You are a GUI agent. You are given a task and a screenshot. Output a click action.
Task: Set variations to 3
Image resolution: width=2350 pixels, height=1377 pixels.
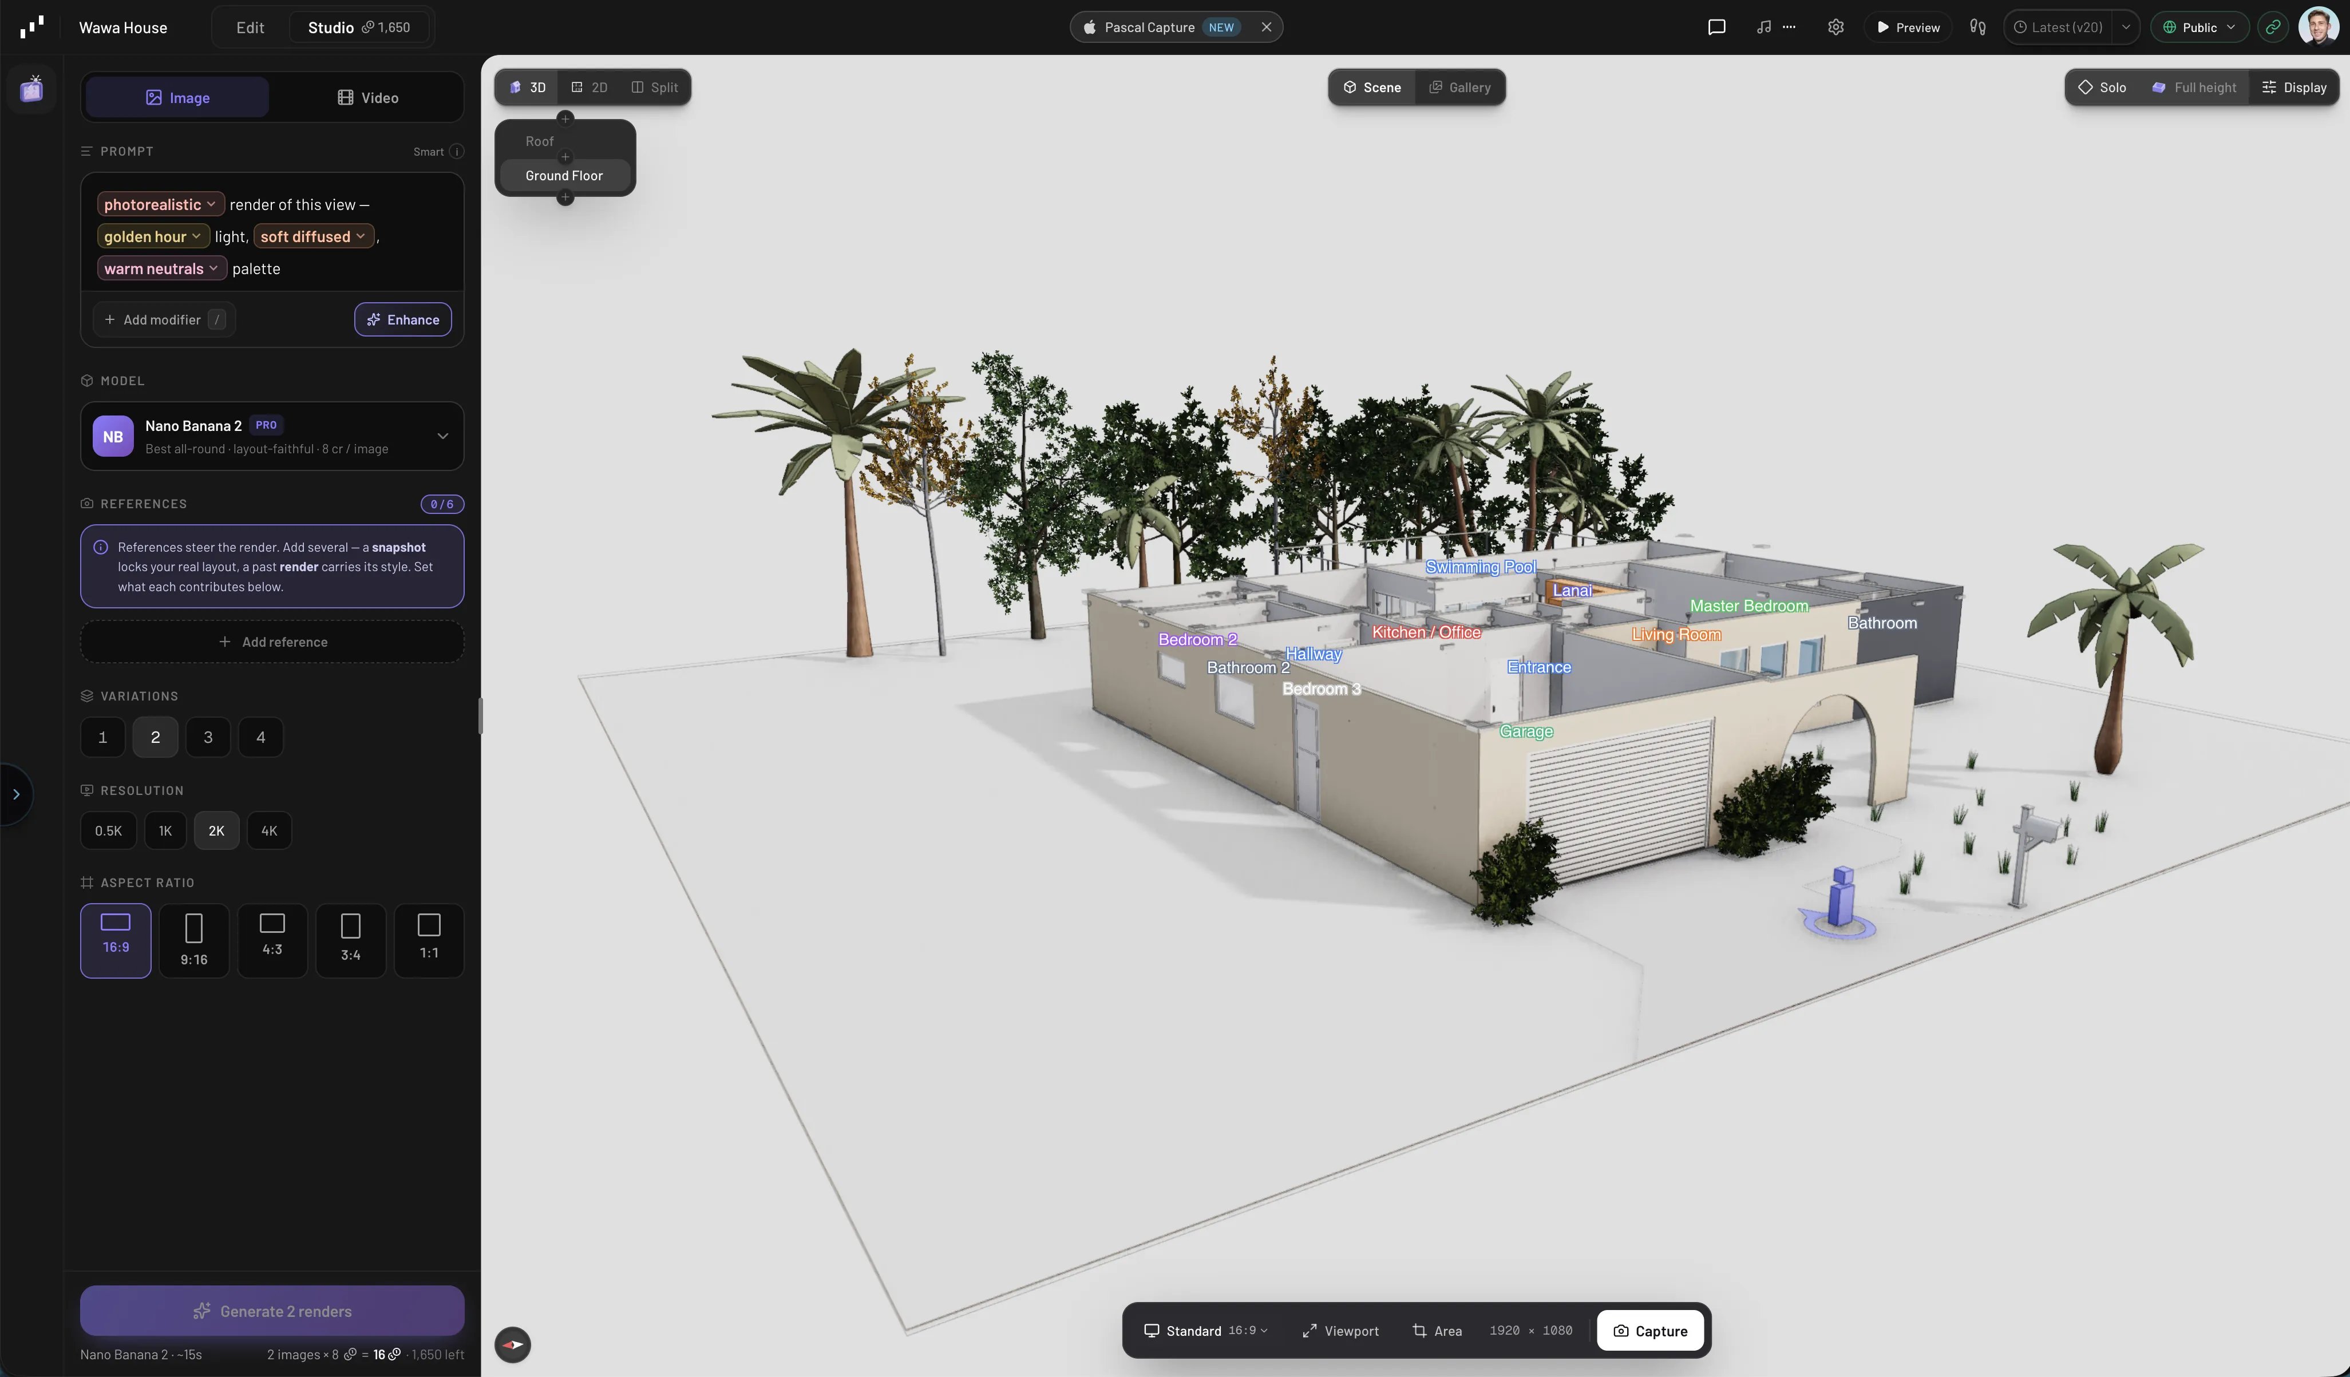click(208, 738)
